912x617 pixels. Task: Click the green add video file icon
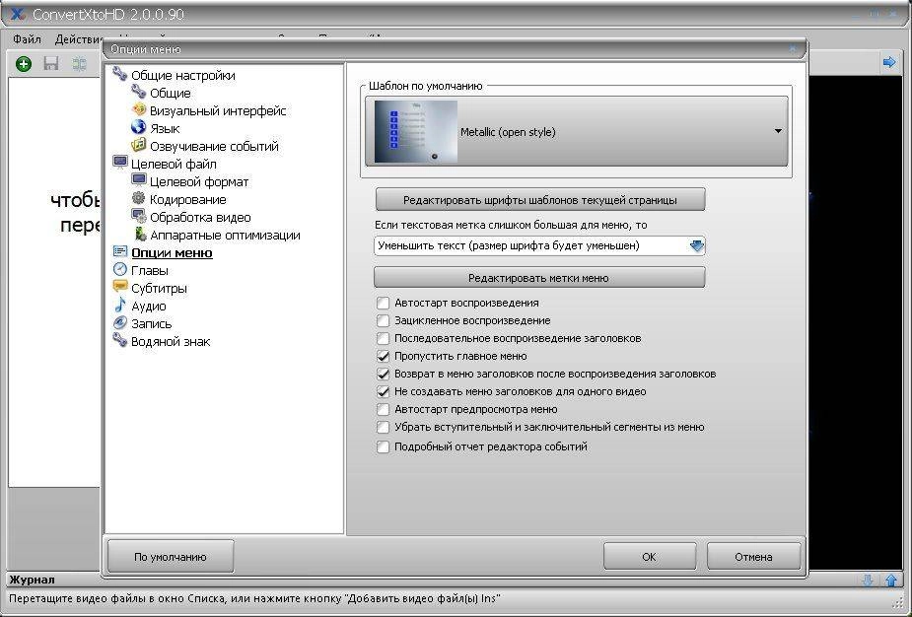click(24, 63)
